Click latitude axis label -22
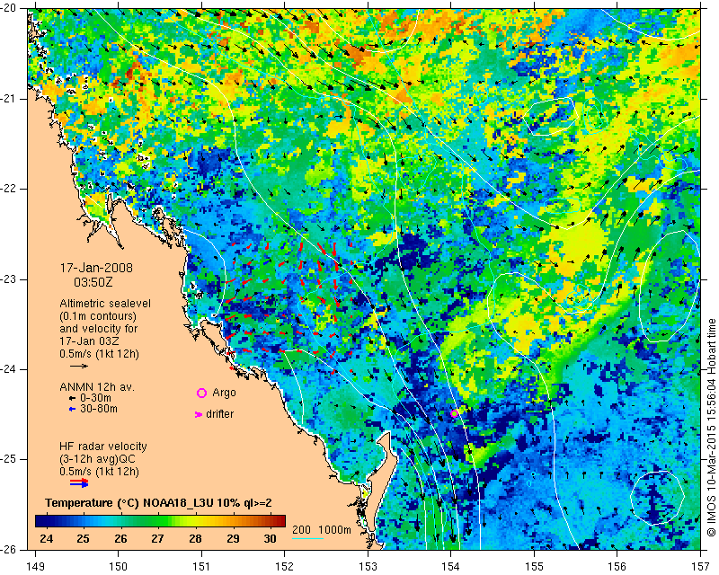Image resolution: width=719 pixels, height=575 pixels. tap(9, 189)
